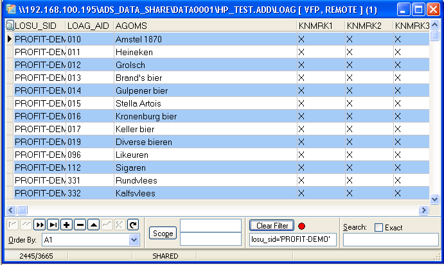The width and height of the screenshot is (444, 265).
Task: Click the grid icon in the header corner
Action: pyautogui.click(x=10, y=26)
